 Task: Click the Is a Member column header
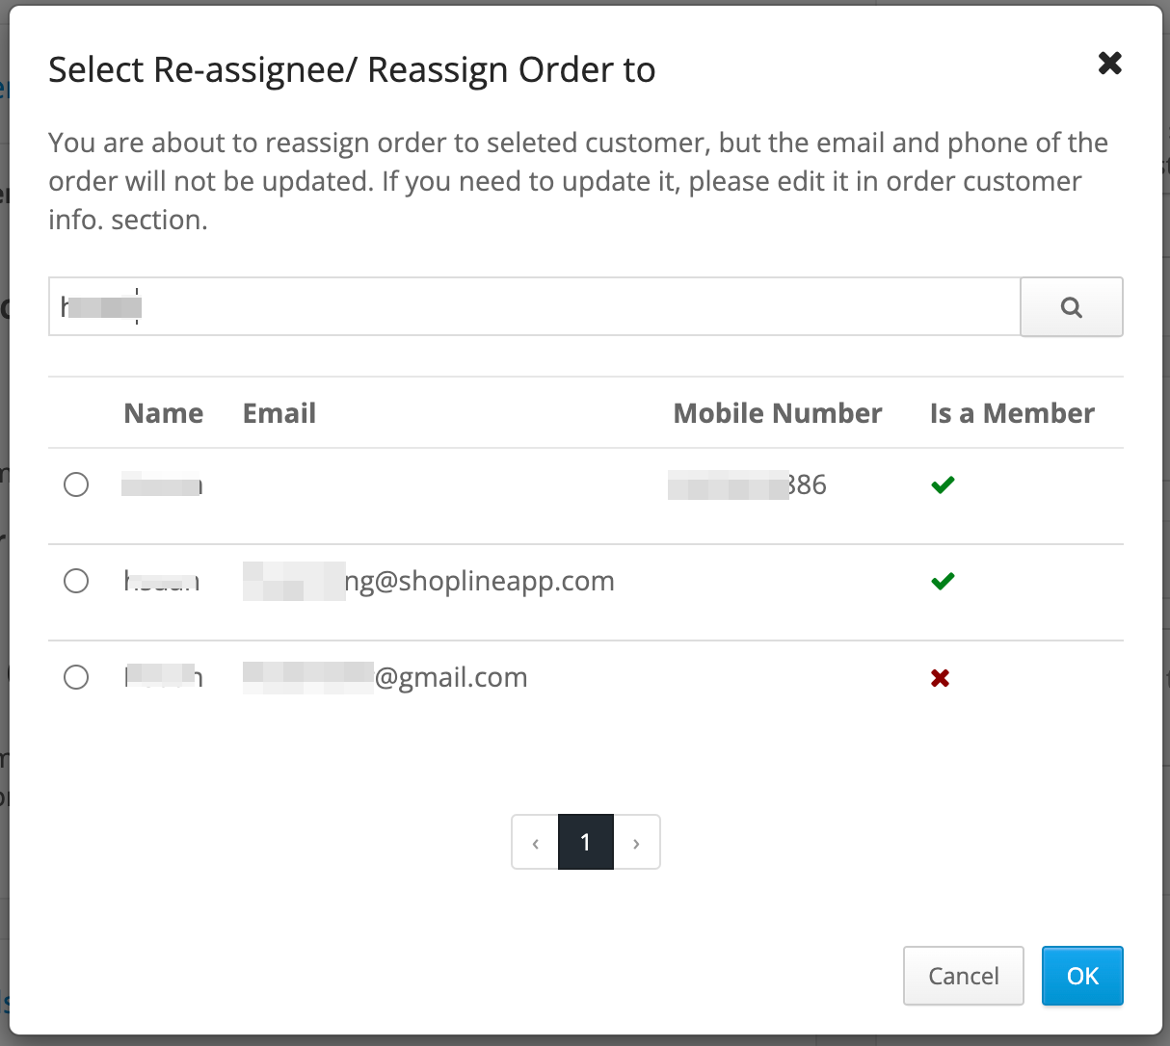(x=1012, y=413)
